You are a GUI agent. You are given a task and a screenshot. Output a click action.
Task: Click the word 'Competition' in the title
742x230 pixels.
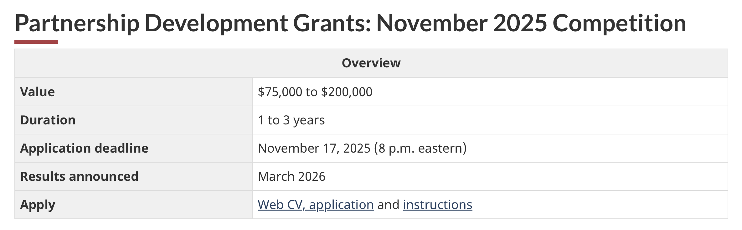click(619, 24)
